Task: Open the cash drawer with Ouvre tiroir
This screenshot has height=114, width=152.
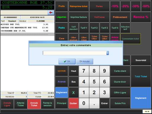Action: 120,82
